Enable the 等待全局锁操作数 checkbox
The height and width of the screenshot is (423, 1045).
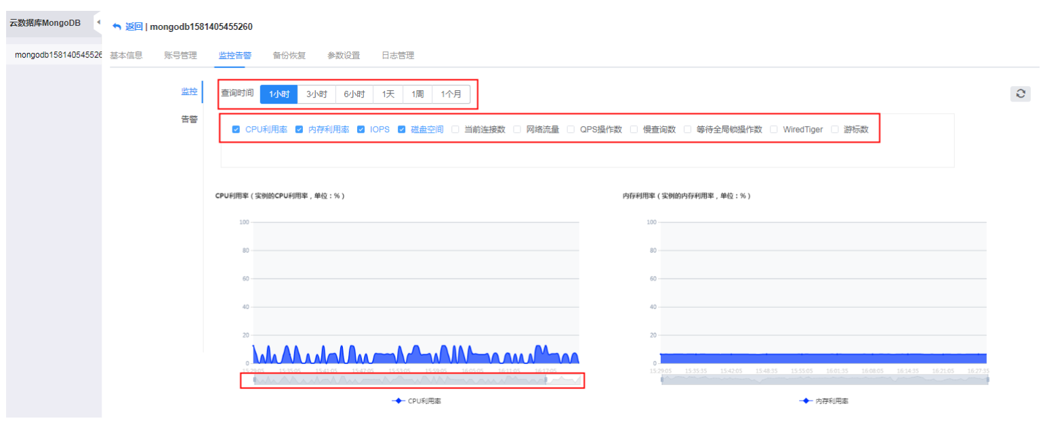tap(688, 129)
